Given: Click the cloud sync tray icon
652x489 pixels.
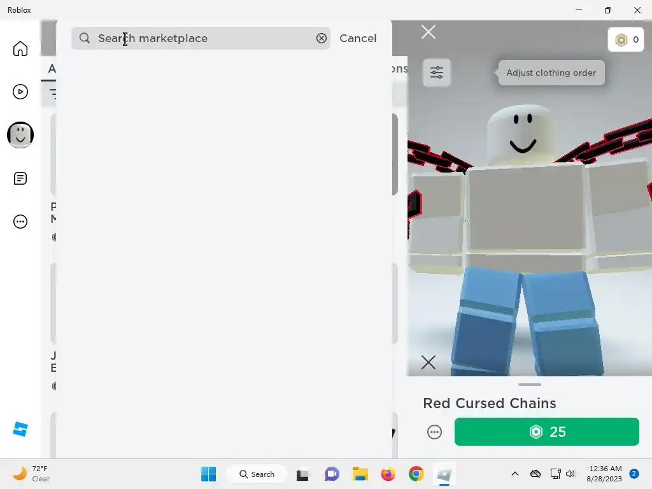Looking at the screenshot, I should [x=535, y=474].
